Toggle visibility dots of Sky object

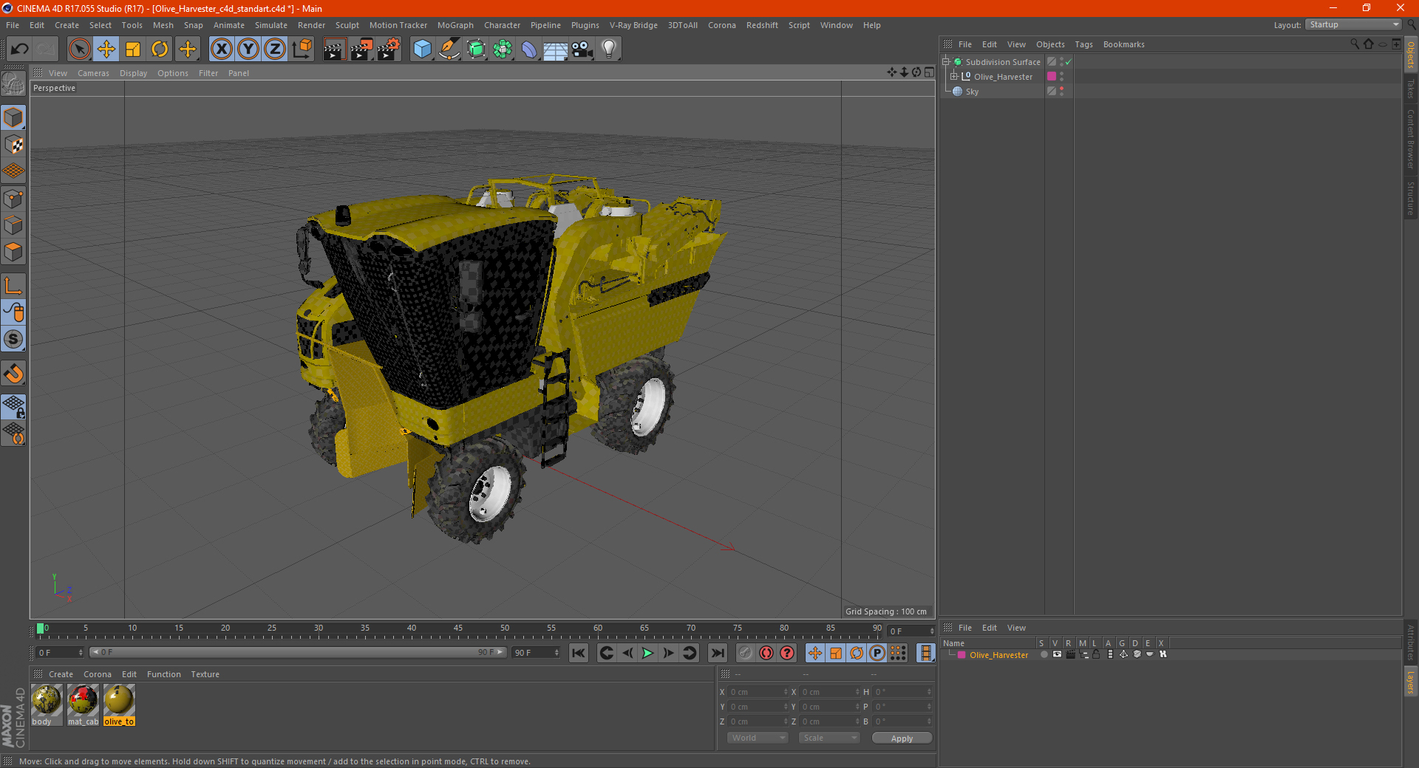pos(1062,91)
